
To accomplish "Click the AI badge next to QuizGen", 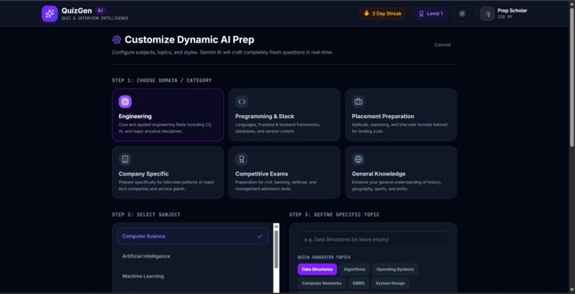I will coord(100,11).
